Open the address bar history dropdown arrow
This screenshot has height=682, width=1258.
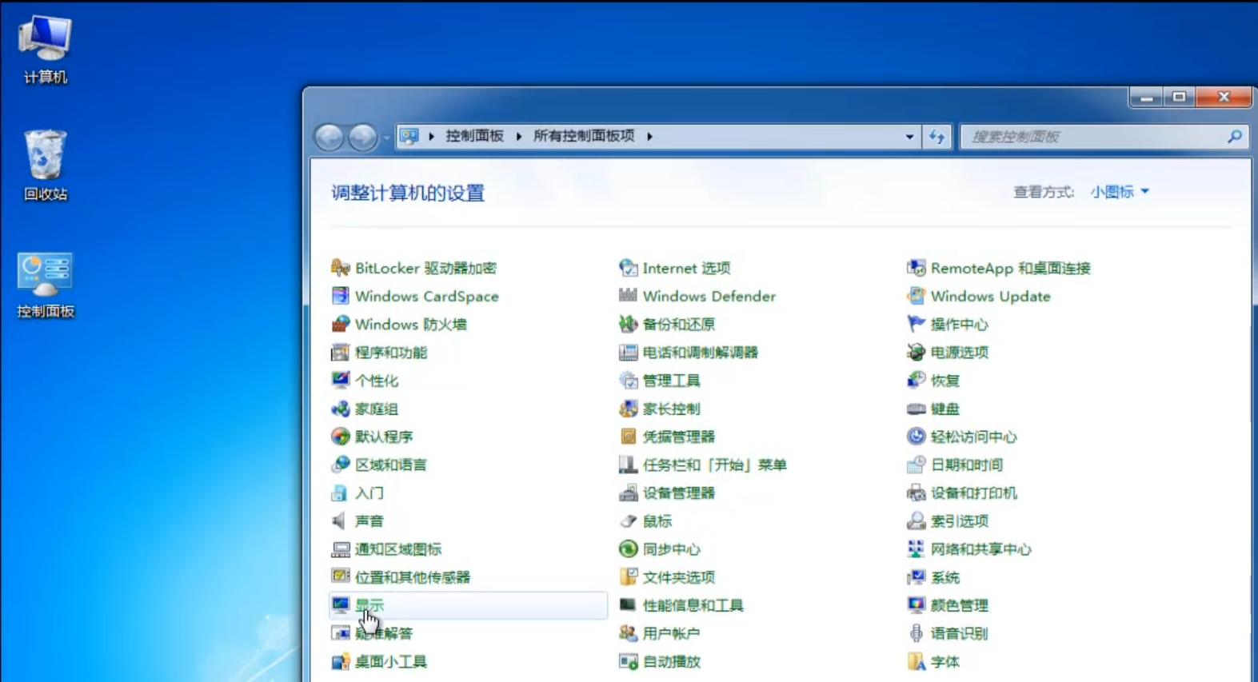pos(909,137)
